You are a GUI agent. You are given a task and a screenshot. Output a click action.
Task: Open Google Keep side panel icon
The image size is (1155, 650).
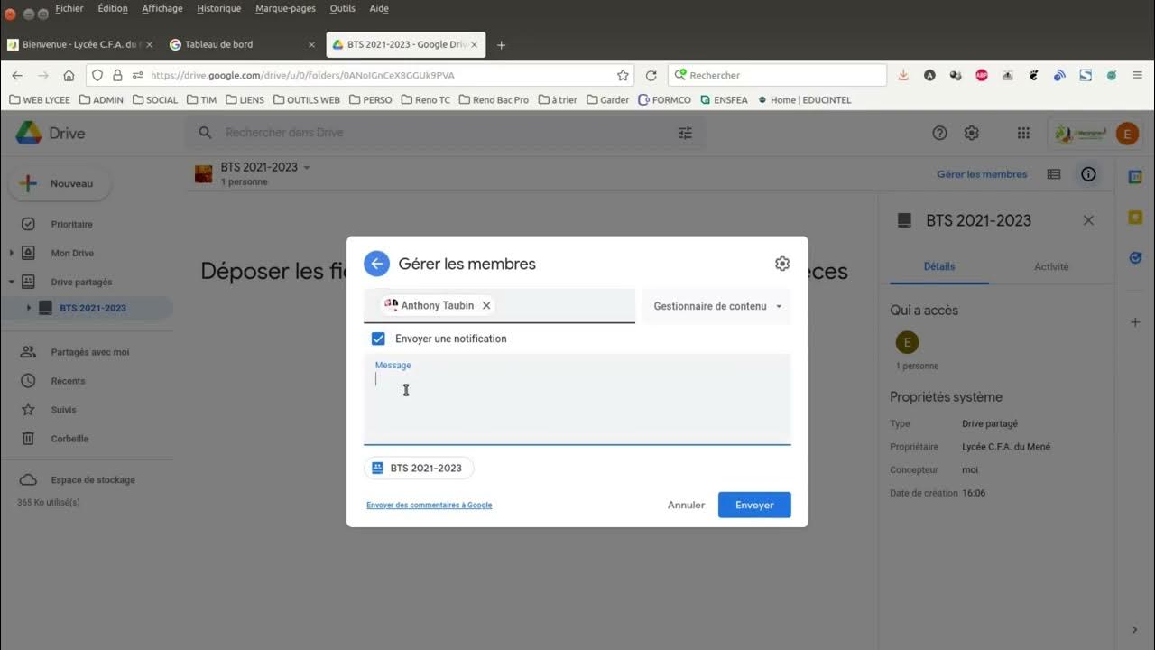point(1135,218)
